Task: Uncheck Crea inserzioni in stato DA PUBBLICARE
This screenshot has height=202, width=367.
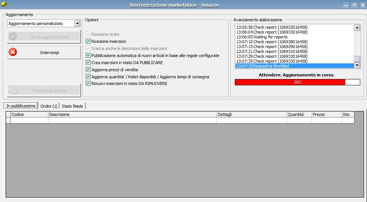Action: (88, 63)
